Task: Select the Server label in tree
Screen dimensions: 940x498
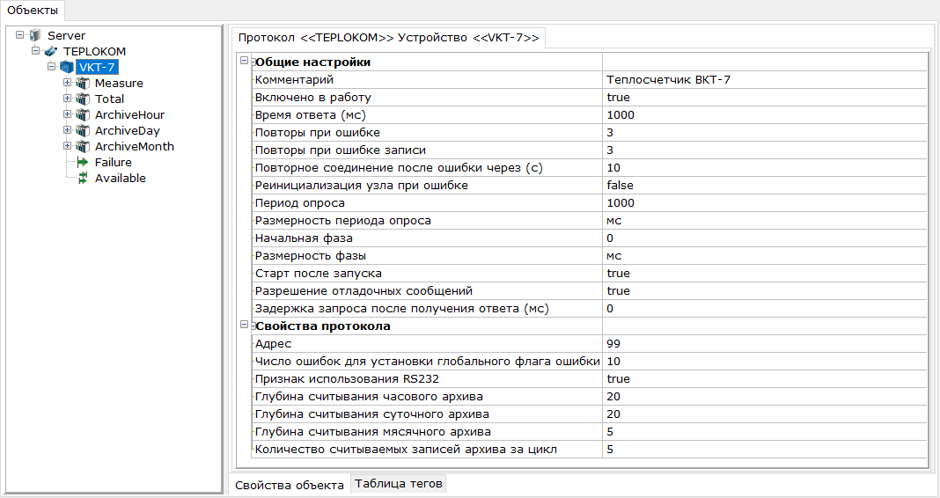Action: [x=67, y=35]
